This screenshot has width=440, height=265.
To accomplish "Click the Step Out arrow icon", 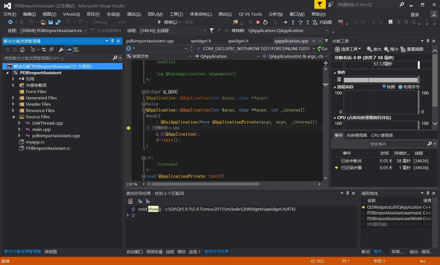I will tap(307, 22).
